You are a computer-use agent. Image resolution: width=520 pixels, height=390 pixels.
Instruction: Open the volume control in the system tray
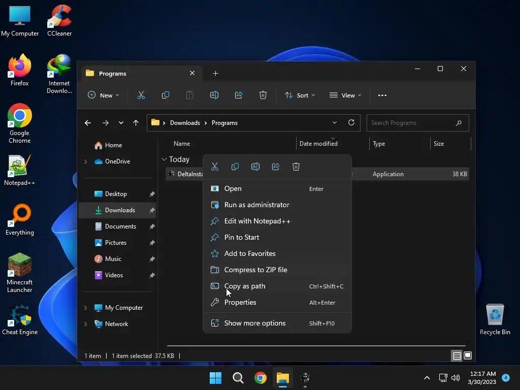click(456, 378)
